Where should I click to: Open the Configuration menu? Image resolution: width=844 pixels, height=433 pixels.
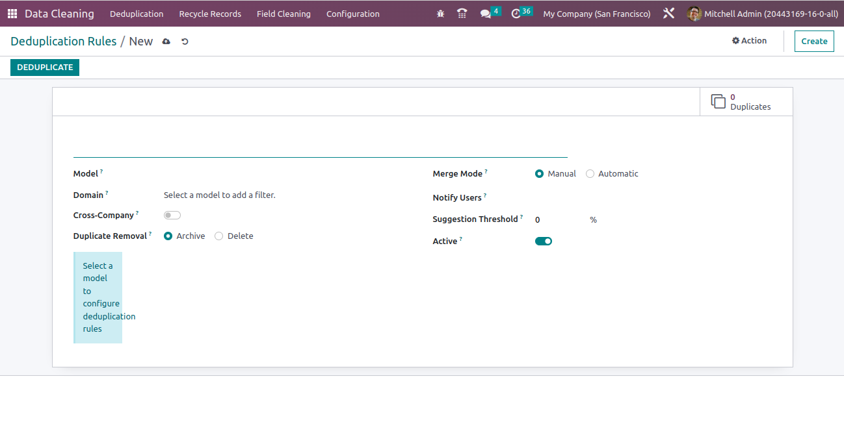(x=353, y=14)
